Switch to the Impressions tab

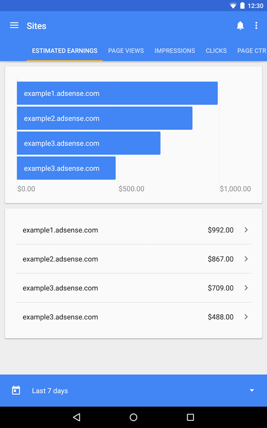[x=175, y=51]
